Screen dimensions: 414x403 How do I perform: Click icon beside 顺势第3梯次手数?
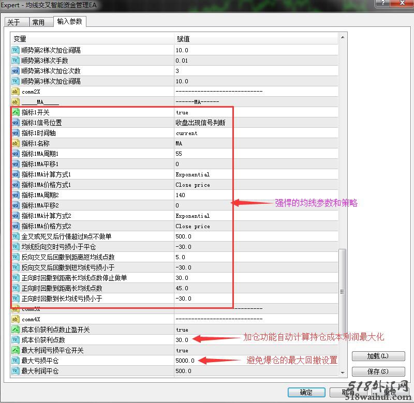pos(15,61)
